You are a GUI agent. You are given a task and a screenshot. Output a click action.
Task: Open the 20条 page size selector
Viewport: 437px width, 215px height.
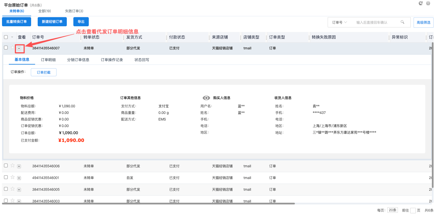(392, 210)
